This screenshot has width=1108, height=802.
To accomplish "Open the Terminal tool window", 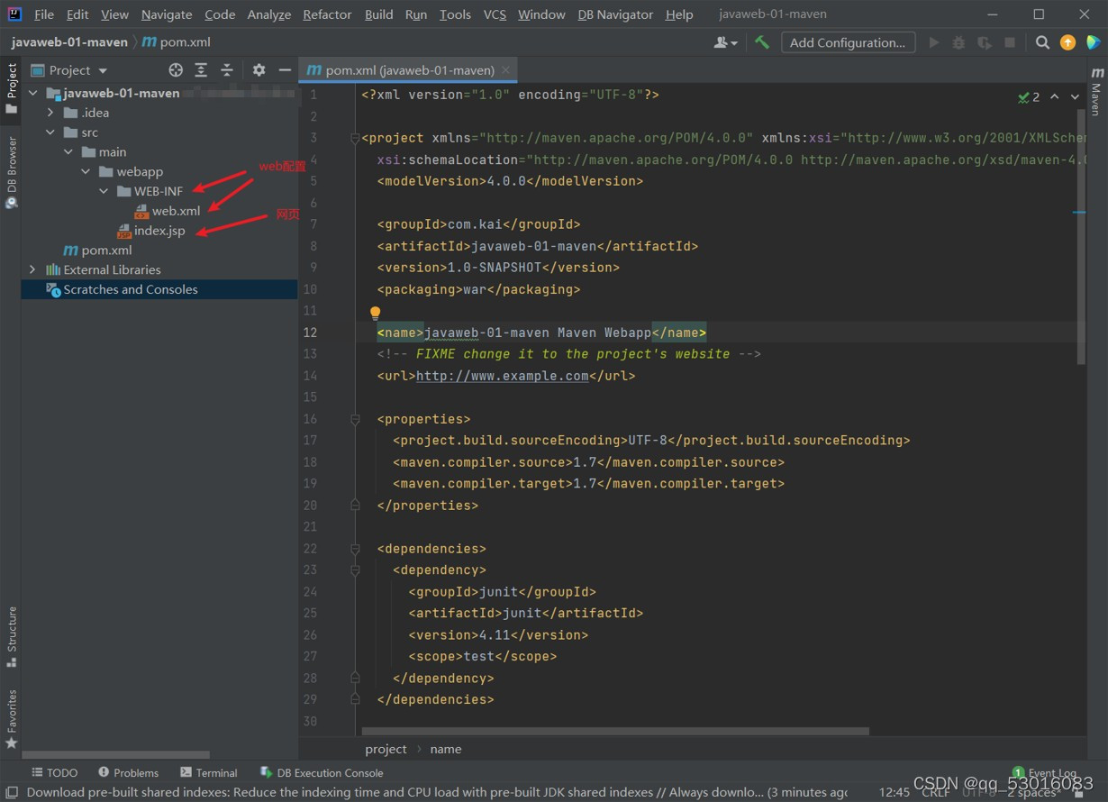I will pos(209,772).
